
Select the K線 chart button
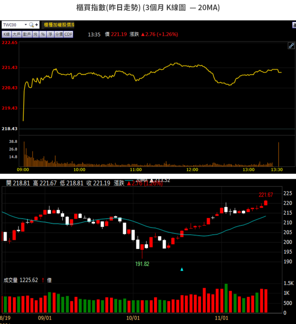coord(7,34)
